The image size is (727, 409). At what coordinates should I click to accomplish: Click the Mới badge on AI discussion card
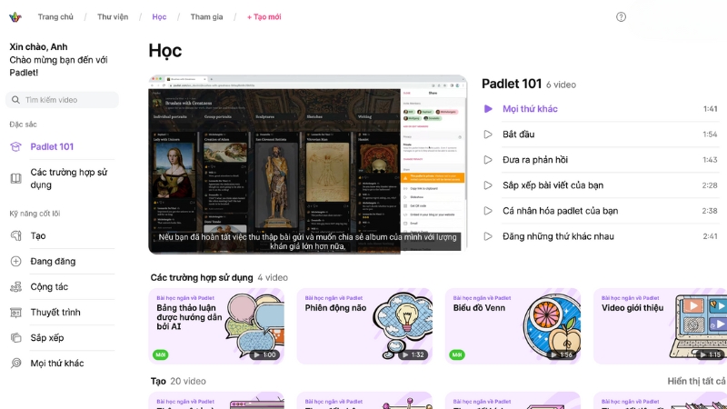161,354
